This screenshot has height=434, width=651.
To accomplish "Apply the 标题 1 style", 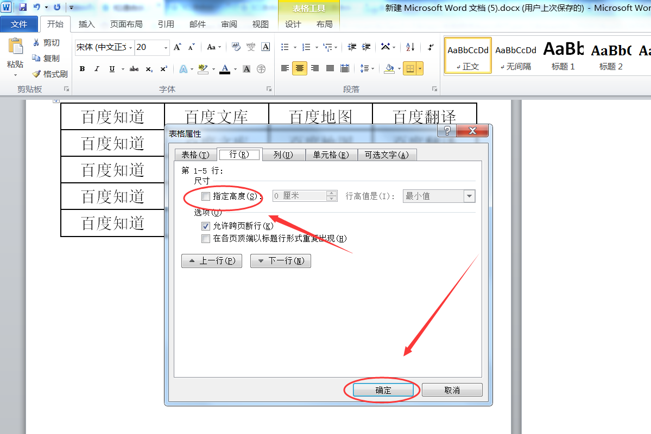I will coord(563,55).
